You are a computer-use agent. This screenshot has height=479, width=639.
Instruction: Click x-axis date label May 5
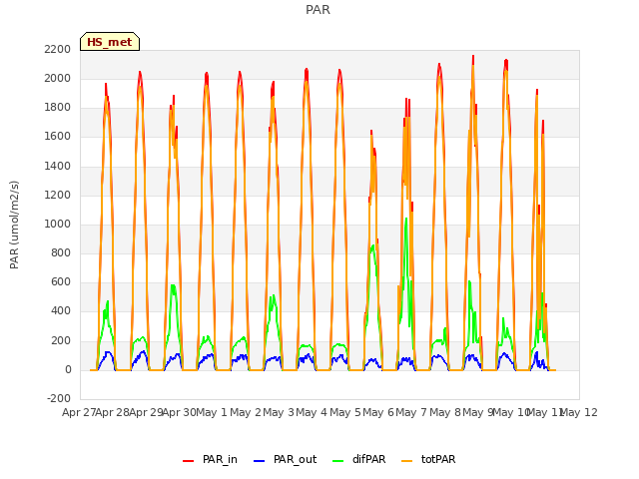pos(345,412)
